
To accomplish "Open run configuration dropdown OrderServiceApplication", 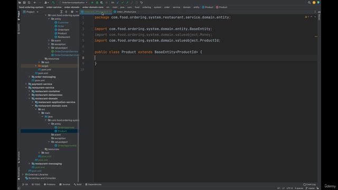I will click(x=73, y=3).
